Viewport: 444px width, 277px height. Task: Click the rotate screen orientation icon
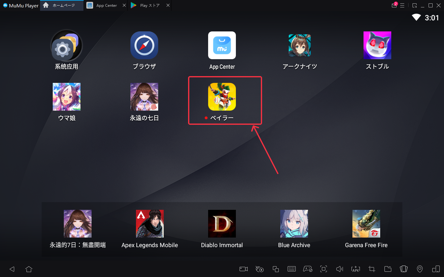pyautogui.click(x=436, y=269)
